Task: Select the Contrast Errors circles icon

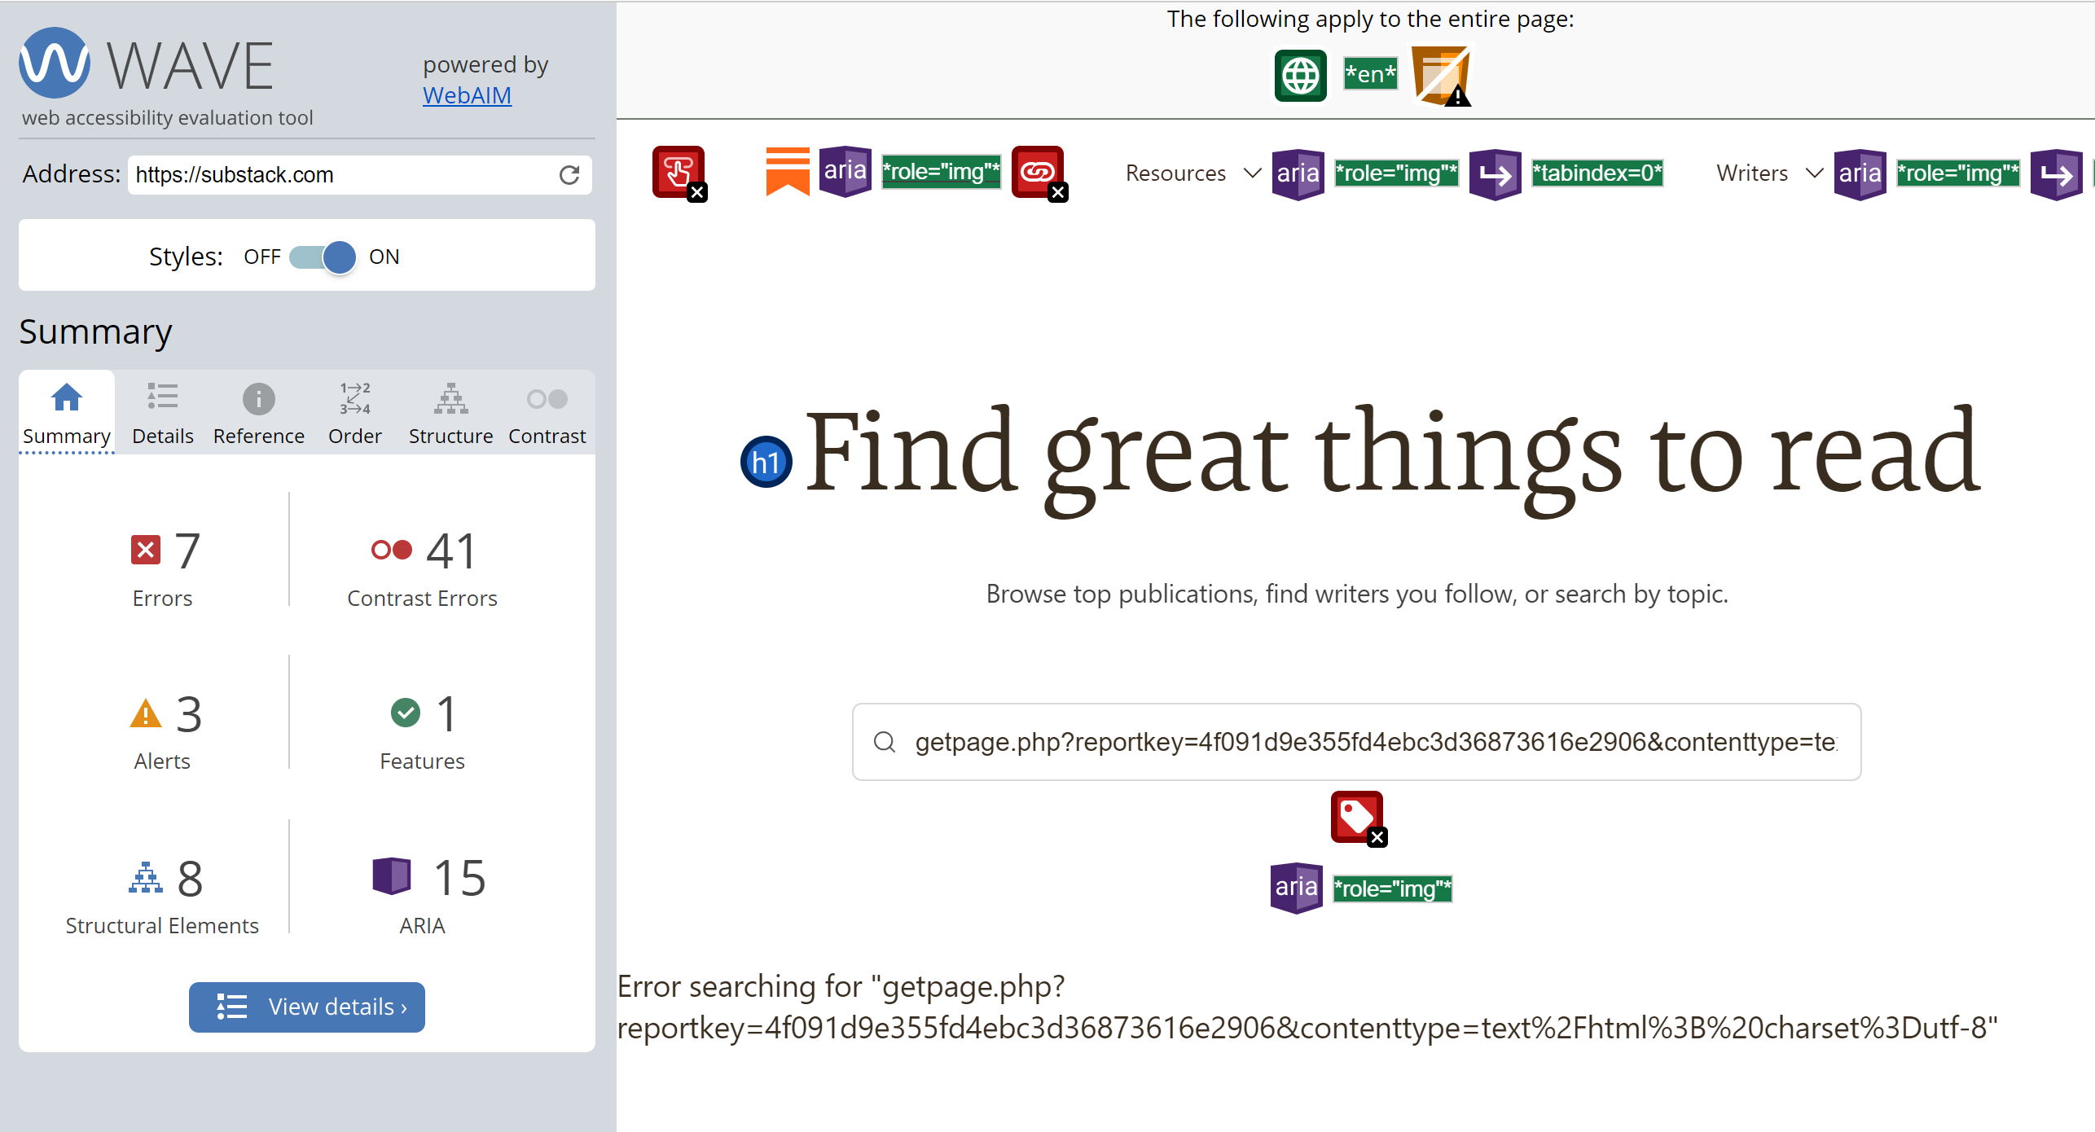Action: (391, 551)
